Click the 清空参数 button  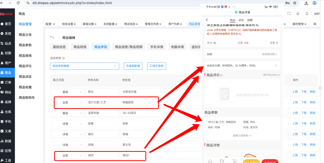[x=157, y=66]
